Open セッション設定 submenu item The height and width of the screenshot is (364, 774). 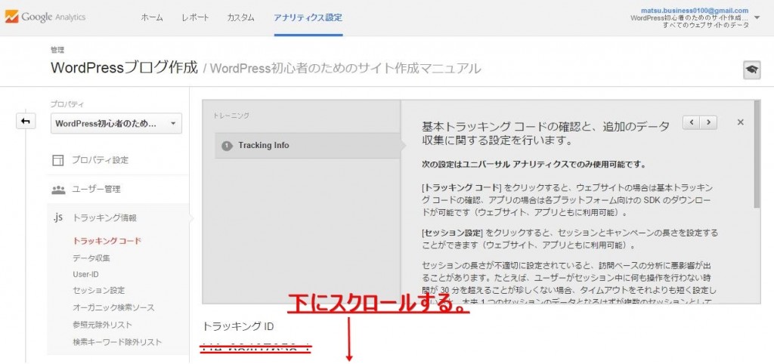click(99, 291)
